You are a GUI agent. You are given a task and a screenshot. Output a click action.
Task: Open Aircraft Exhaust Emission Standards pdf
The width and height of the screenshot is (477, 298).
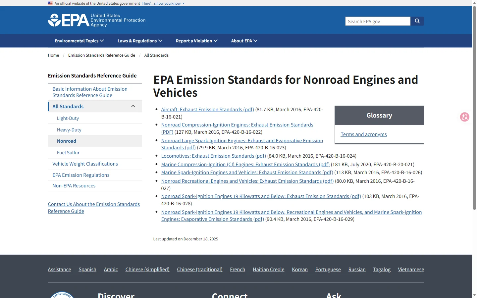[x=207, y=110]
